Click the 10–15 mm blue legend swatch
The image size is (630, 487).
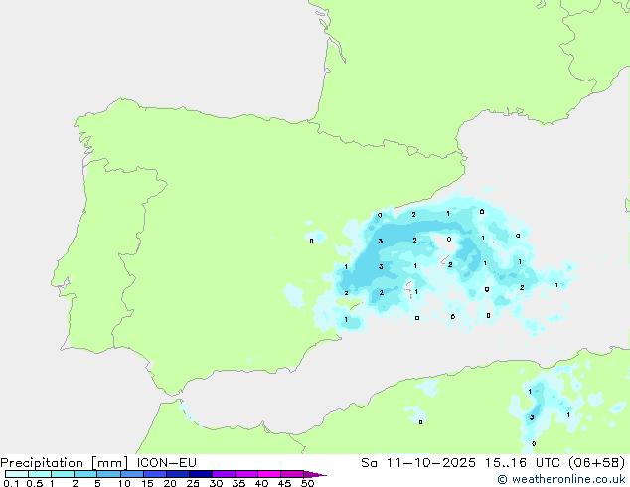click(x=131, y=474)
